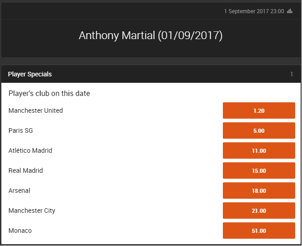302x246 pixels.
Task: Click the 1 September 2017 23:00 date
Action: click(254, 11)
